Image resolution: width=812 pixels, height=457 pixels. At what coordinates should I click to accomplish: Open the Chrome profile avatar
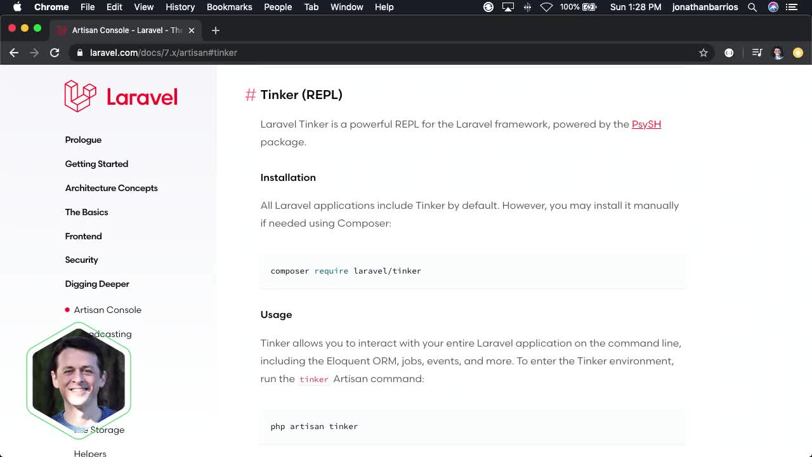[777, 53]
